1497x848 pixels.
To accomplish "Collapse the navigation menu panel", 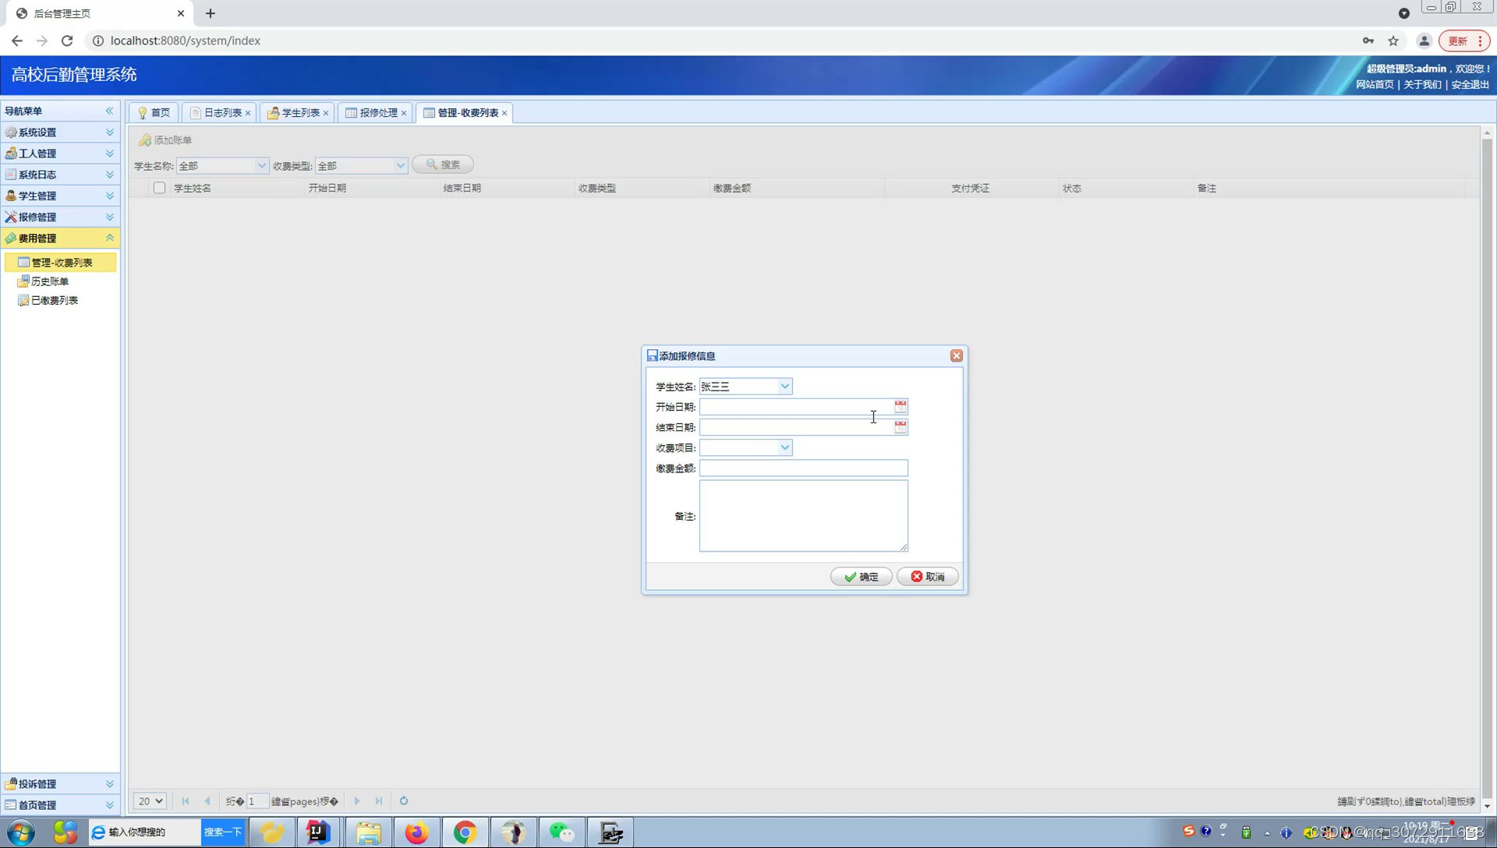I will [x=109, y=111].
